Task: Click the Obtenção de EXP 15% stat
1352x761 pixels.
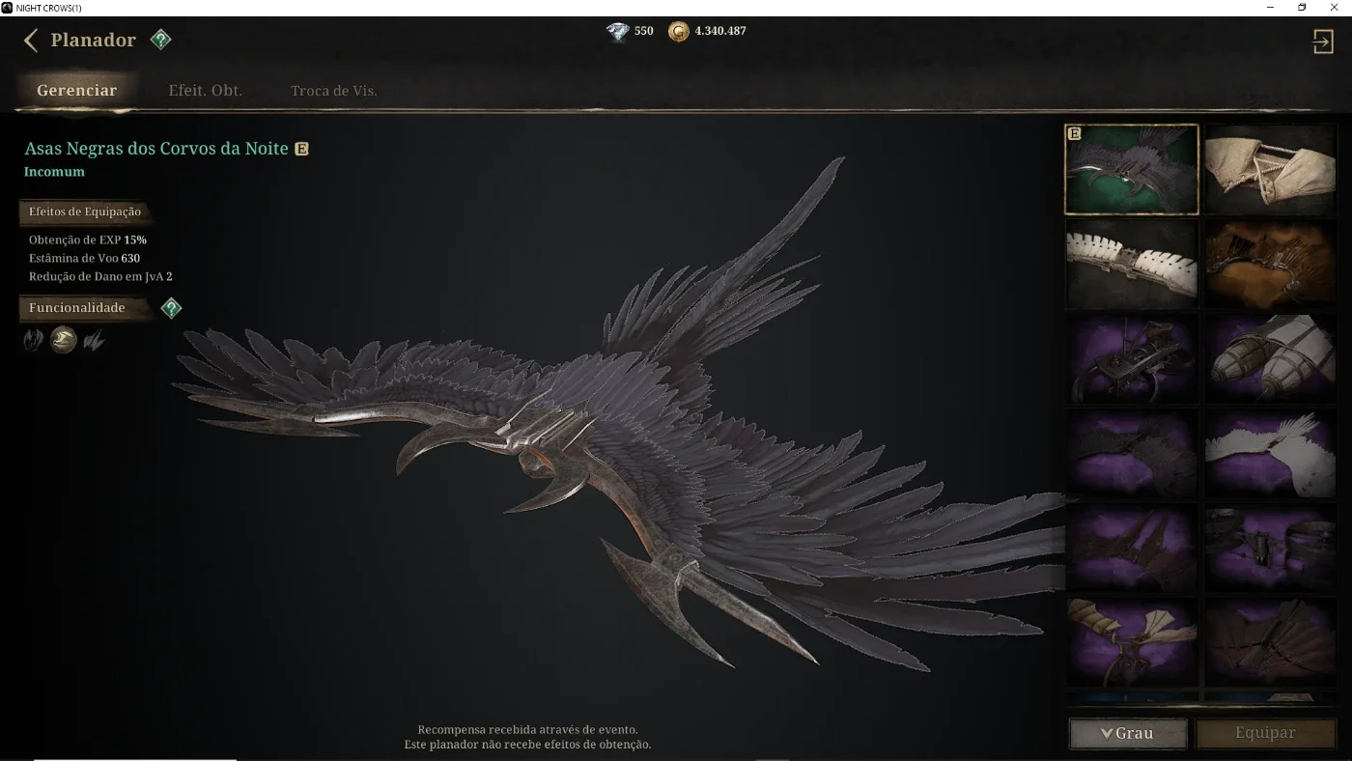Action: (88, 240)
